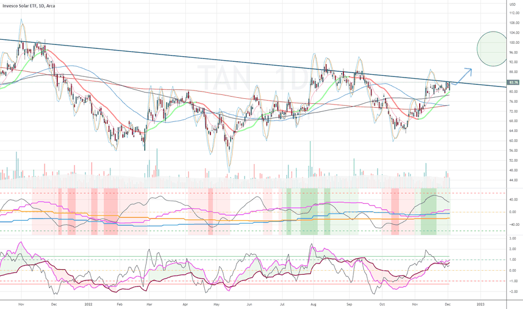Screen dimensions: 523x309
Task: Click the 92.00 price axis label
Action: coord(513,62)
